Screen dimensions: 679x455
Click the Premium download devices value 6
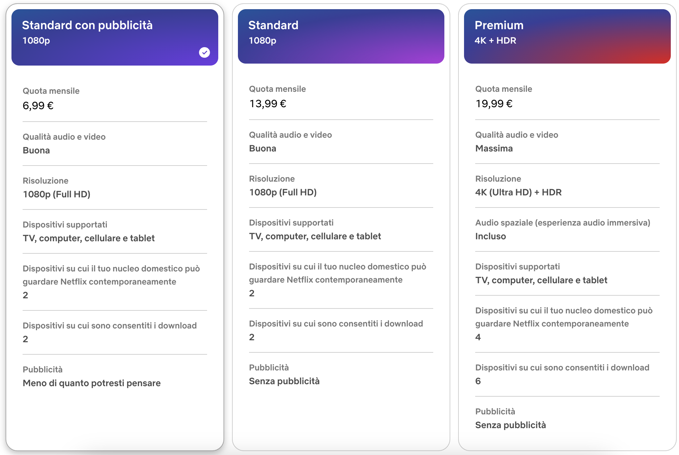478,381
